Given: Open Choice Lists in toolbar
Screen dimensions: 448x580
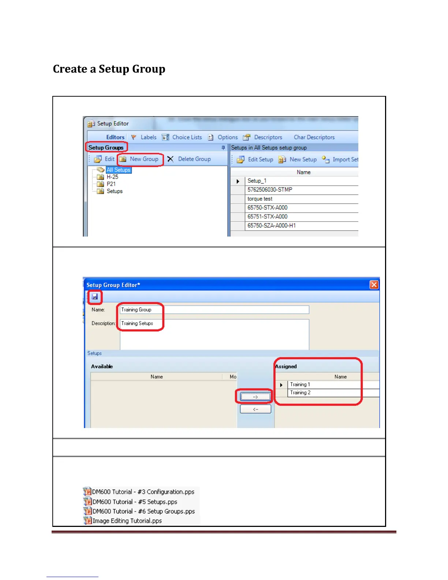Looking at the screenshot, I should [187, 137].
